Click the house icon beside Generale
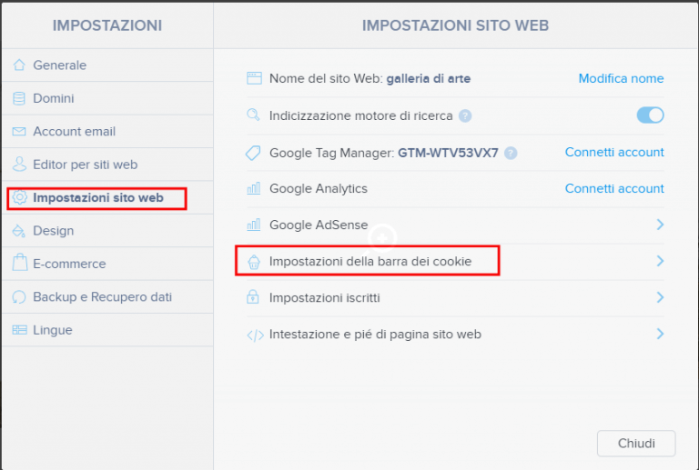 (19, 65)
